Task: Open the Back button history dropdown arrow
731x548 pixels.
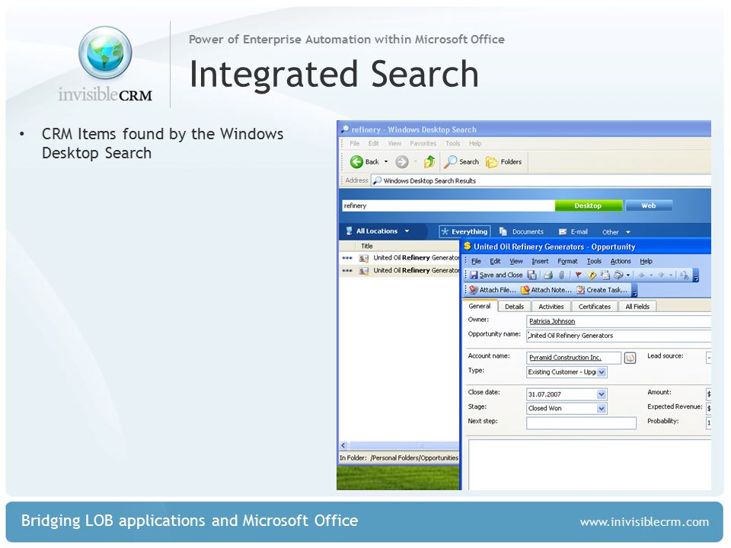Action: [386, 161]
